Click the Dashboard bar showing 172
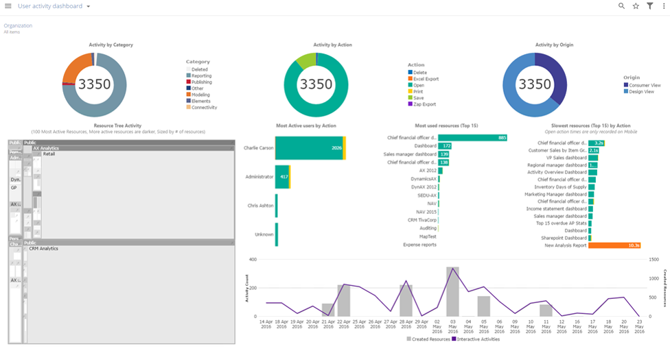Screen dimensions: 670x351 (445, 146)
